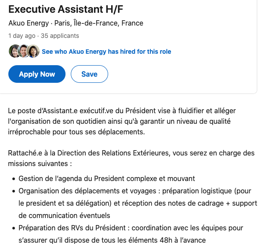The image size is (262, 244).
Task: Save this Executive Assistant job posting
Action: 89,74
